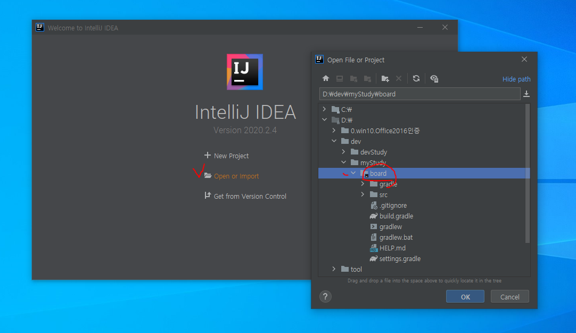The width and height of the screenshot is (576, 333).
Task: Select build.gradle file name
Action: (396, 216)
